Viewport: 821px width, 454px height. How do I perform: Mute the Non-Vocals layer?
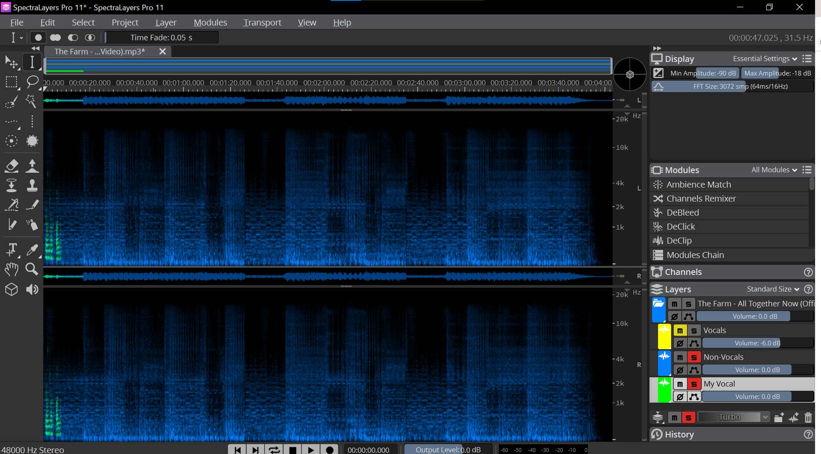(x=680, y=357)
